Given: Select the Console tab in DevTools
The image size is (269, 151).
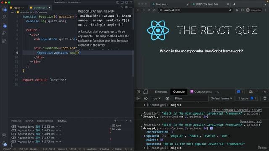Looking at the screenshot, I should (179, 91).
